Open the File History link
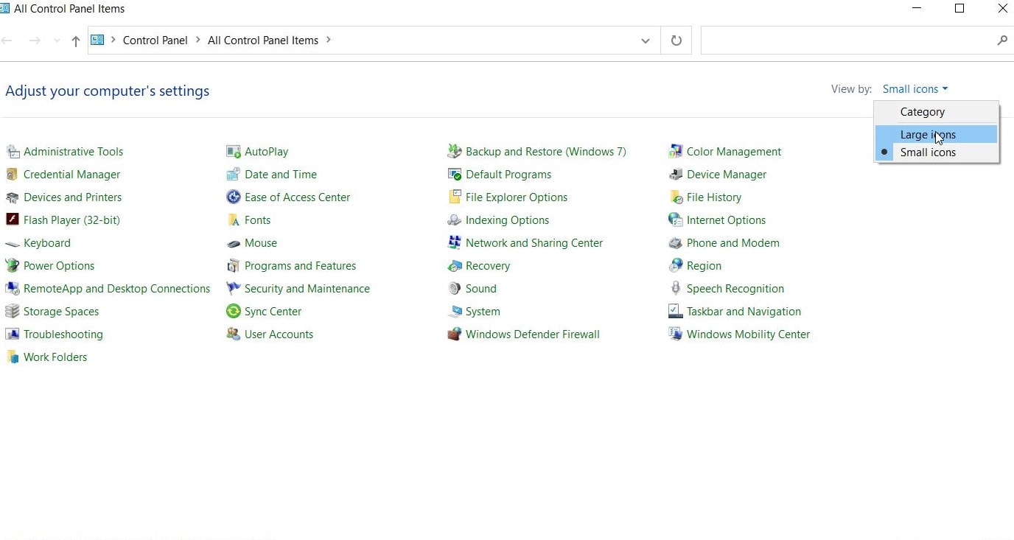1014x540 pixels. click(x=714, y=197)
